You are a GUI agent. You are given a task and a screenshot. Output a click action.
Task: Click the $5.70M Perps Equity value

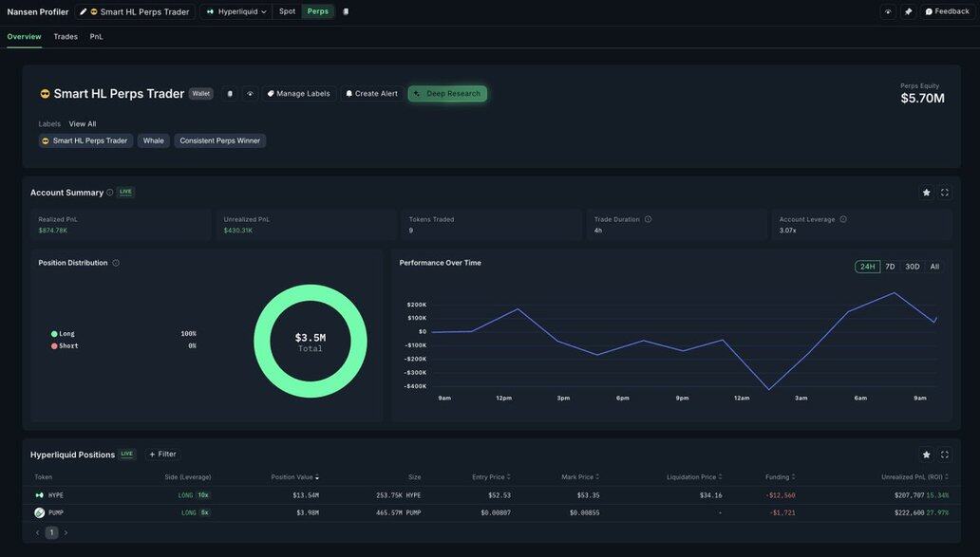point(922,98)
